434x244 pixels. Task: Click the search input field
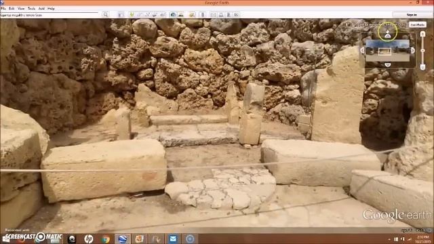click(50, 15)
